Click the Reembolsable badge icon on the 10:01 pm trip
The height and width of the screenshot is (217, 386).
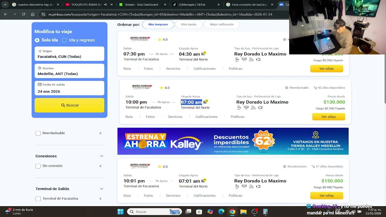[284, 166]
